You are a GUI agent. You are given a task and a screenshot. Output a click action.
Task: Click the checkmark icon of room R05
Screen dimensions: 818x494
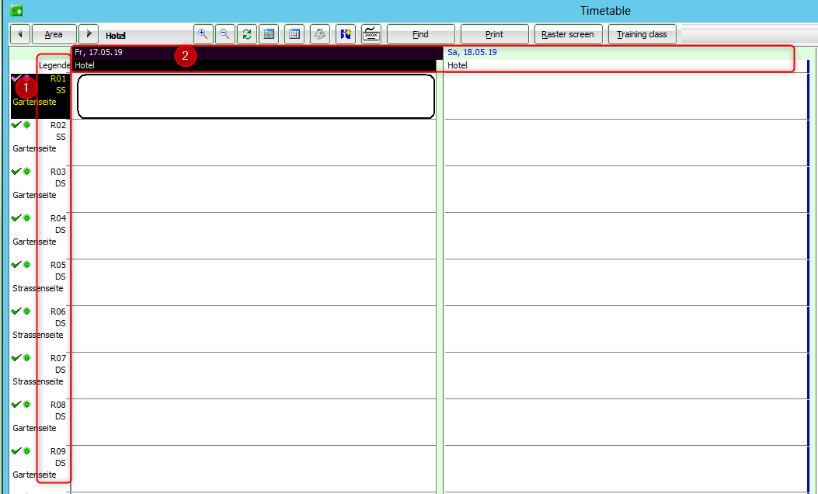click(16, 264)
